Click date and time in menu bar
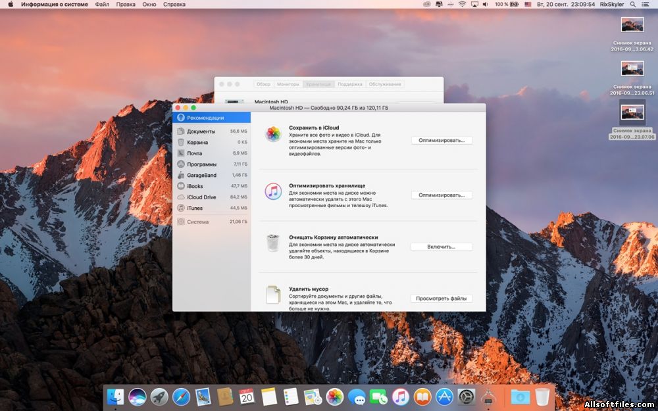 click(565, 4)
